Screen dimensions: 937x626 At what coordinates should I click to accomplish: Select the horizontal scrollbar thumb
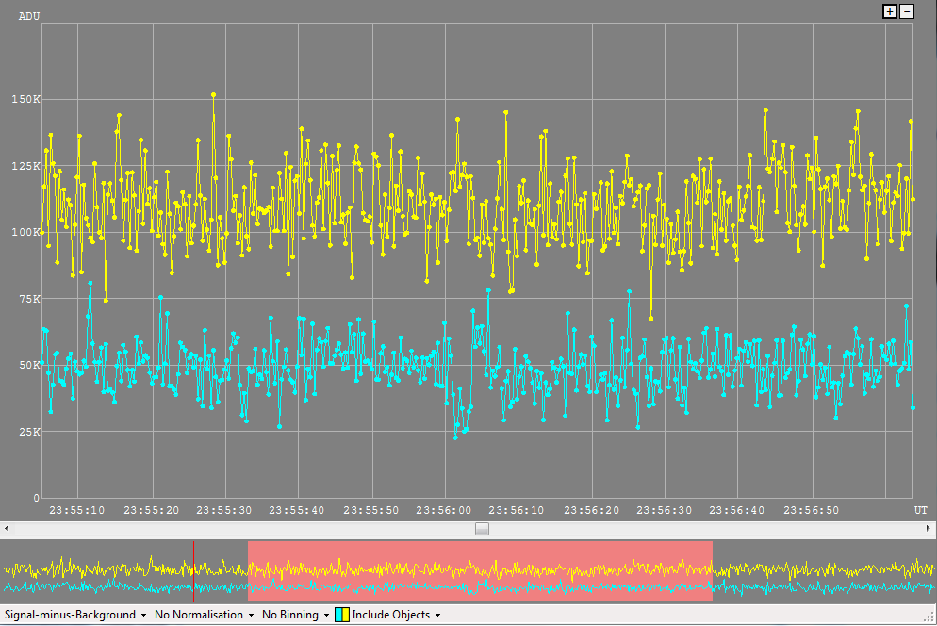click(482, 529)
